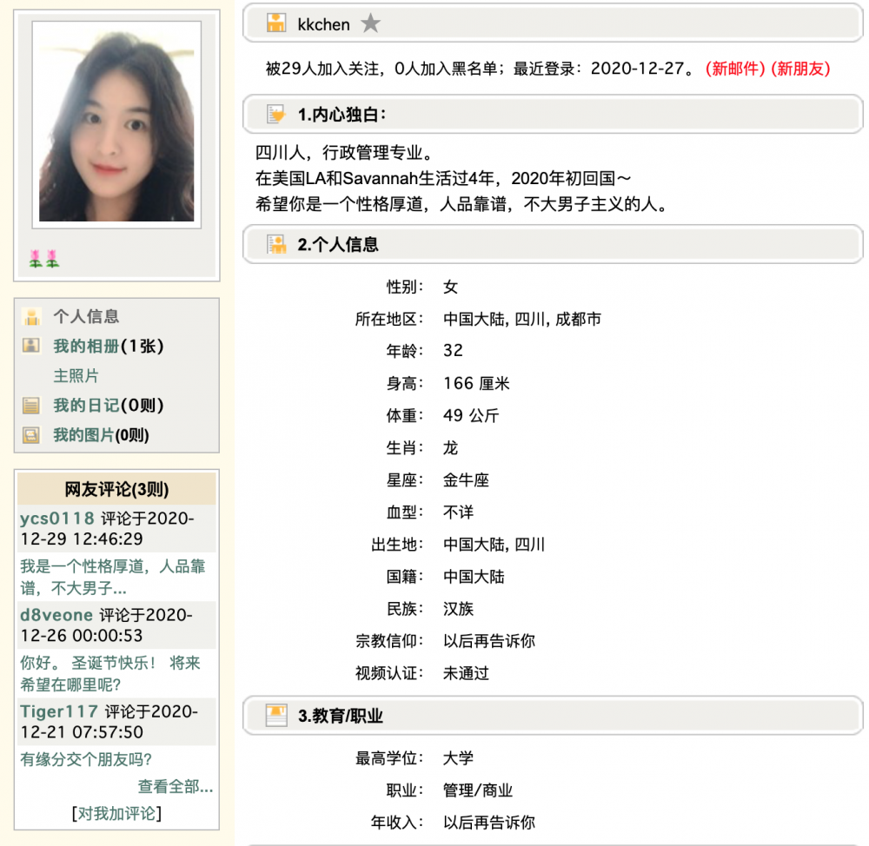Click the icon beside 教育/职业 heading
Viewport: 869px width, 846px height.
click(x=276, y=716)
